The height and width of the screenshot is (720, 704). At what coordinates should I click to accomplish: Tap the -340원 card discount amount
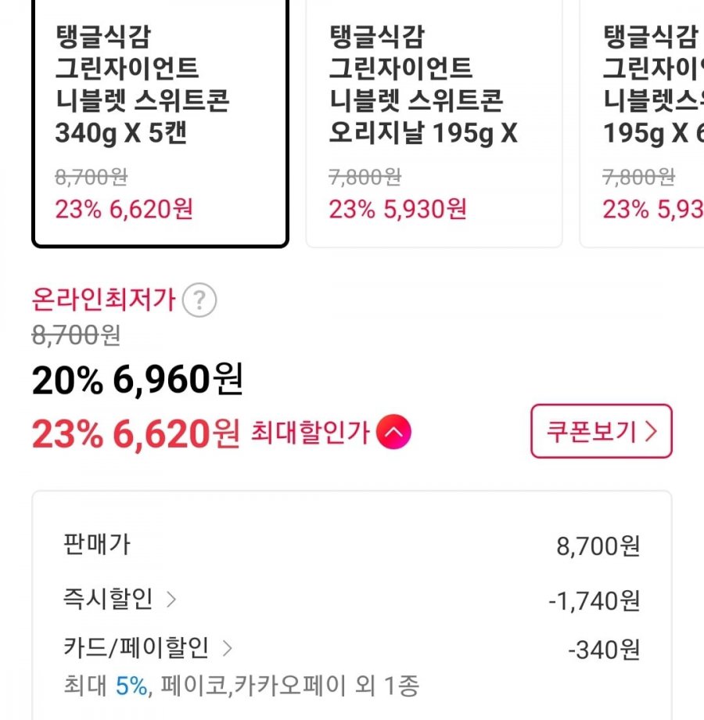[x=603, y=650]
